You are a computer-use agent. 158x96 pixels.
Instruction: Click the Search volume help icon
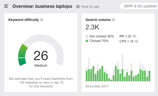tap(114, 20)
